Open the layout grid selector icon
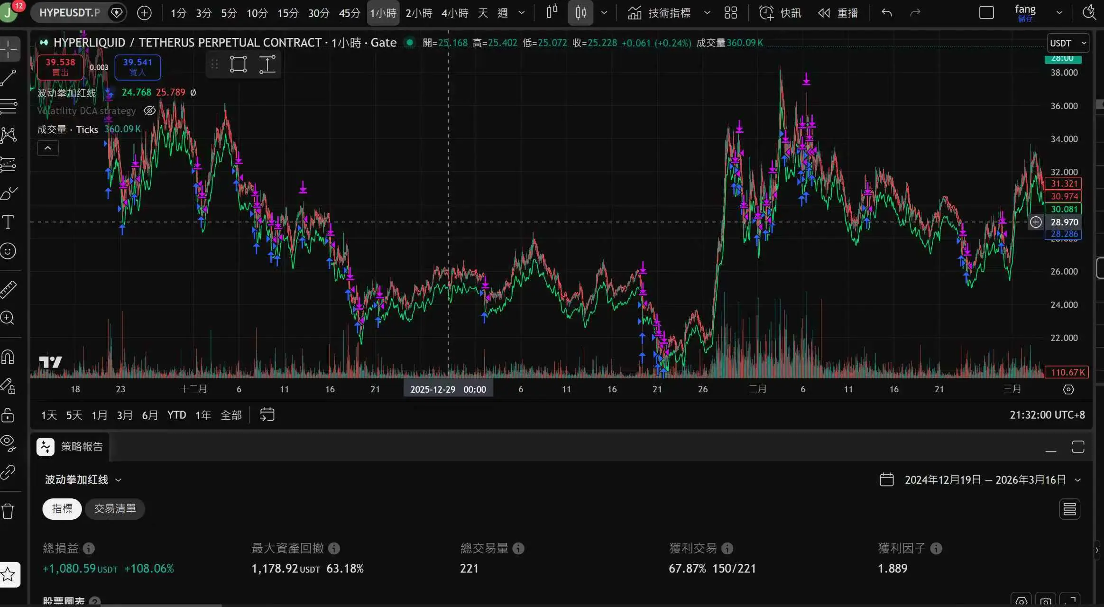1104x607 pixels. 731,13
